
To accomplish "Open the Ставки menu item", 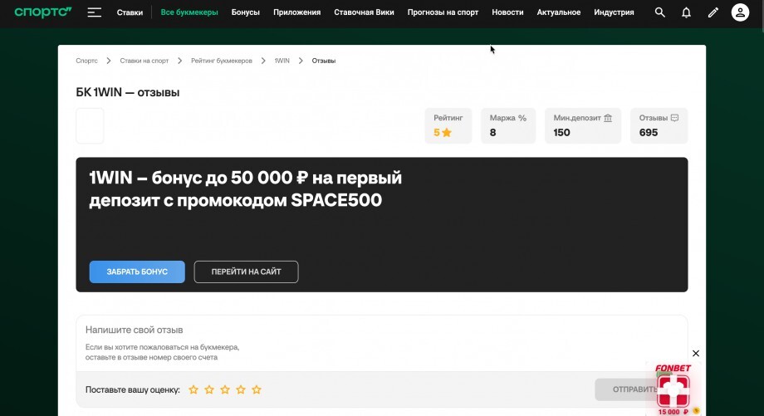I will point(130,12).
